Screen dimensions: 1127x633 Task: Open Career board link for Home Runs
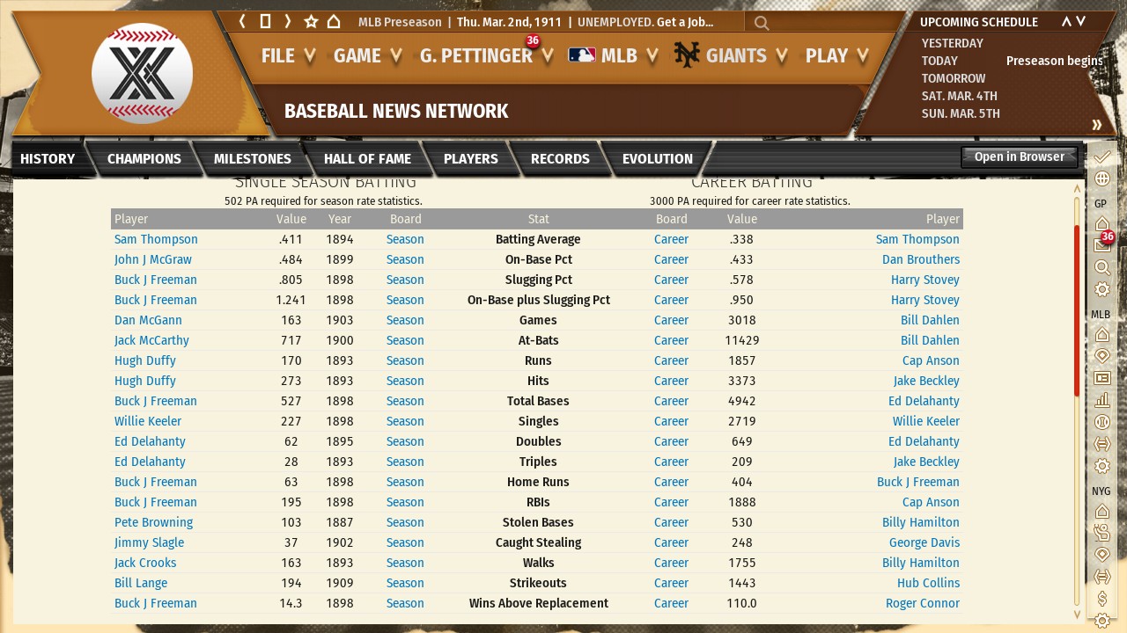tap(671, 482)
